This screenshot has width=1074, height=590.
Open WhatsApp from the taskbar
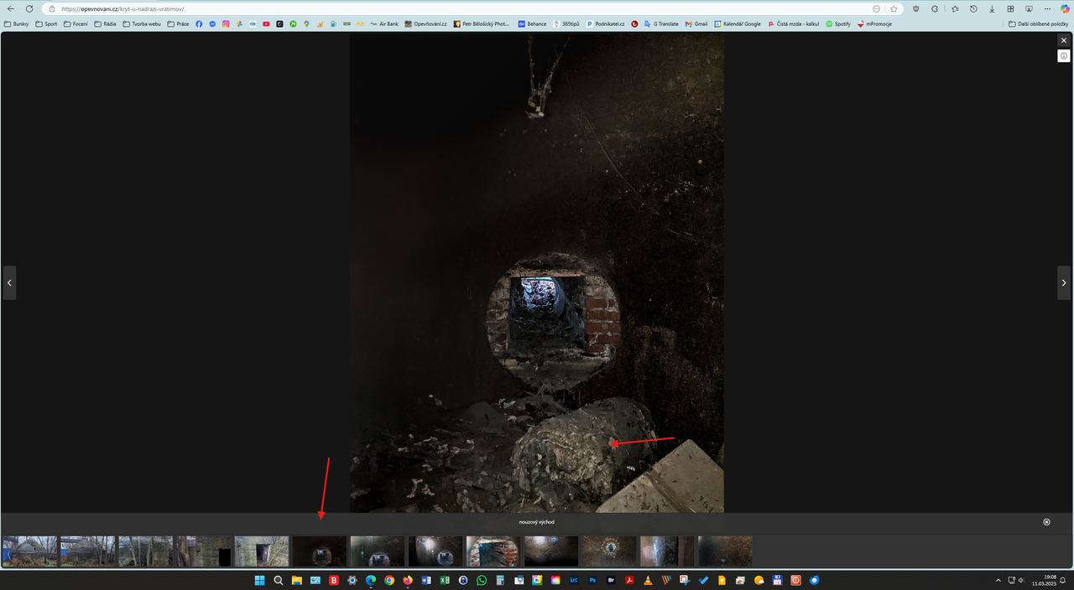[482, 580]
